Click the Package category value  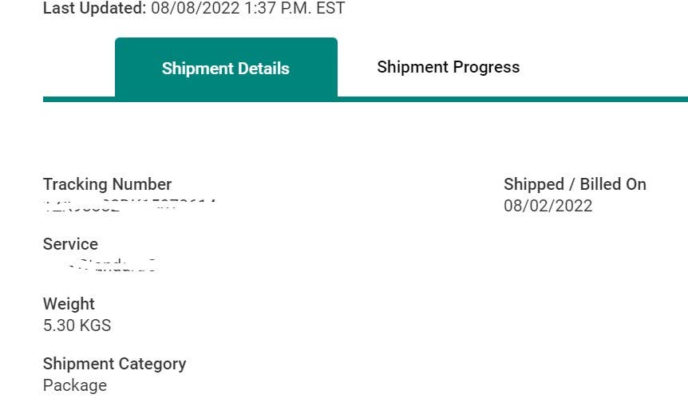(74, 385)
